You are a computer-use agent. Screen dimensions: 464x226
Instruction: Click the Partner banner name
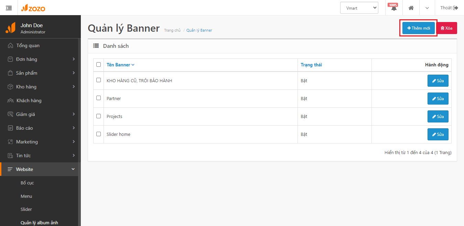[x=114, y=98]
